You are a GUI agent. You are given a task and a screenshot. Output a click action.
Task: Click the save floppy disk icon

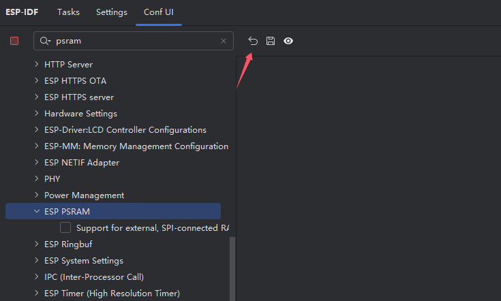pyautogui.click(x=271, y=41)
